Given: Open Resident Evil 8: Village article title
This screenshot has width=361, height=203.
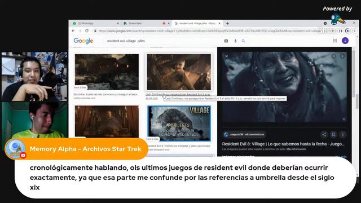Looking at the screenshot, I should pos(283,144).
